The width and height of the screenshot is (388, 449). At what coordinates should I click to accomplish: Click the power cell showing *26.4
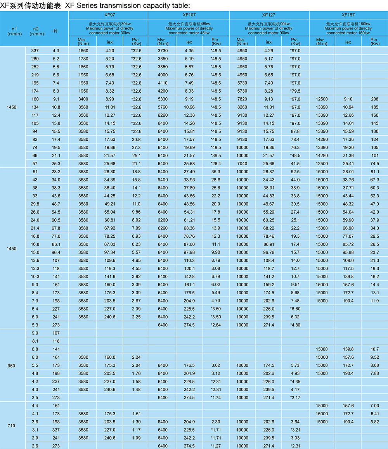[x=215, y=164]
